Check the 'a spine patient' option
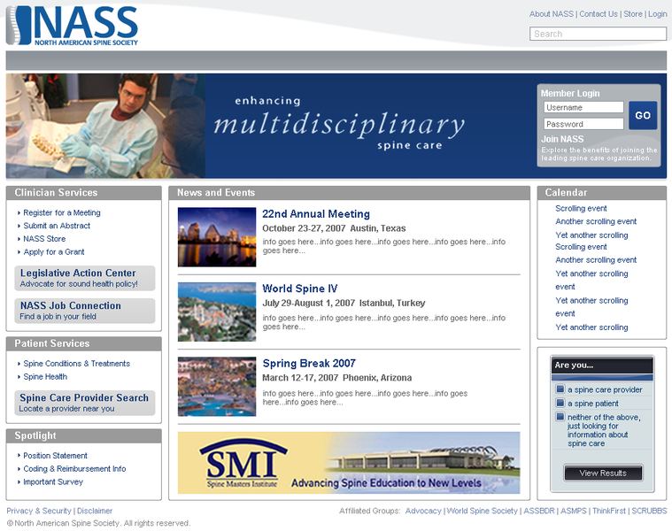This screenshot has width=672, height=531. pos(560,404)
